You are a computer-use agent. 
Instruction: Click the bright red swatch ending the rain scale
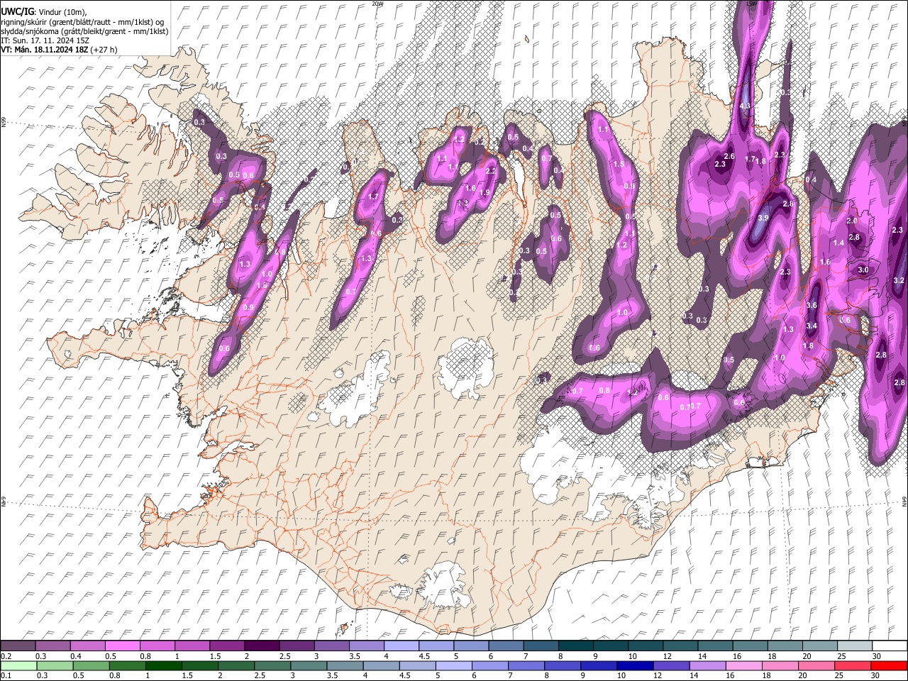coord(890,665)
